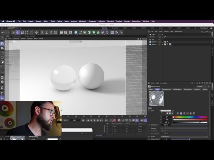Toggle the Y axis lock
Screen dimensions: 214x160
click(47, 32)
